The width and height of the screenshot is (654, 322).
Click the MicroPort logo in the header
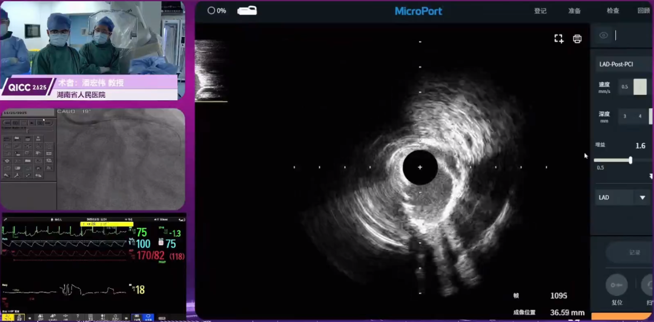coord(418,11)
